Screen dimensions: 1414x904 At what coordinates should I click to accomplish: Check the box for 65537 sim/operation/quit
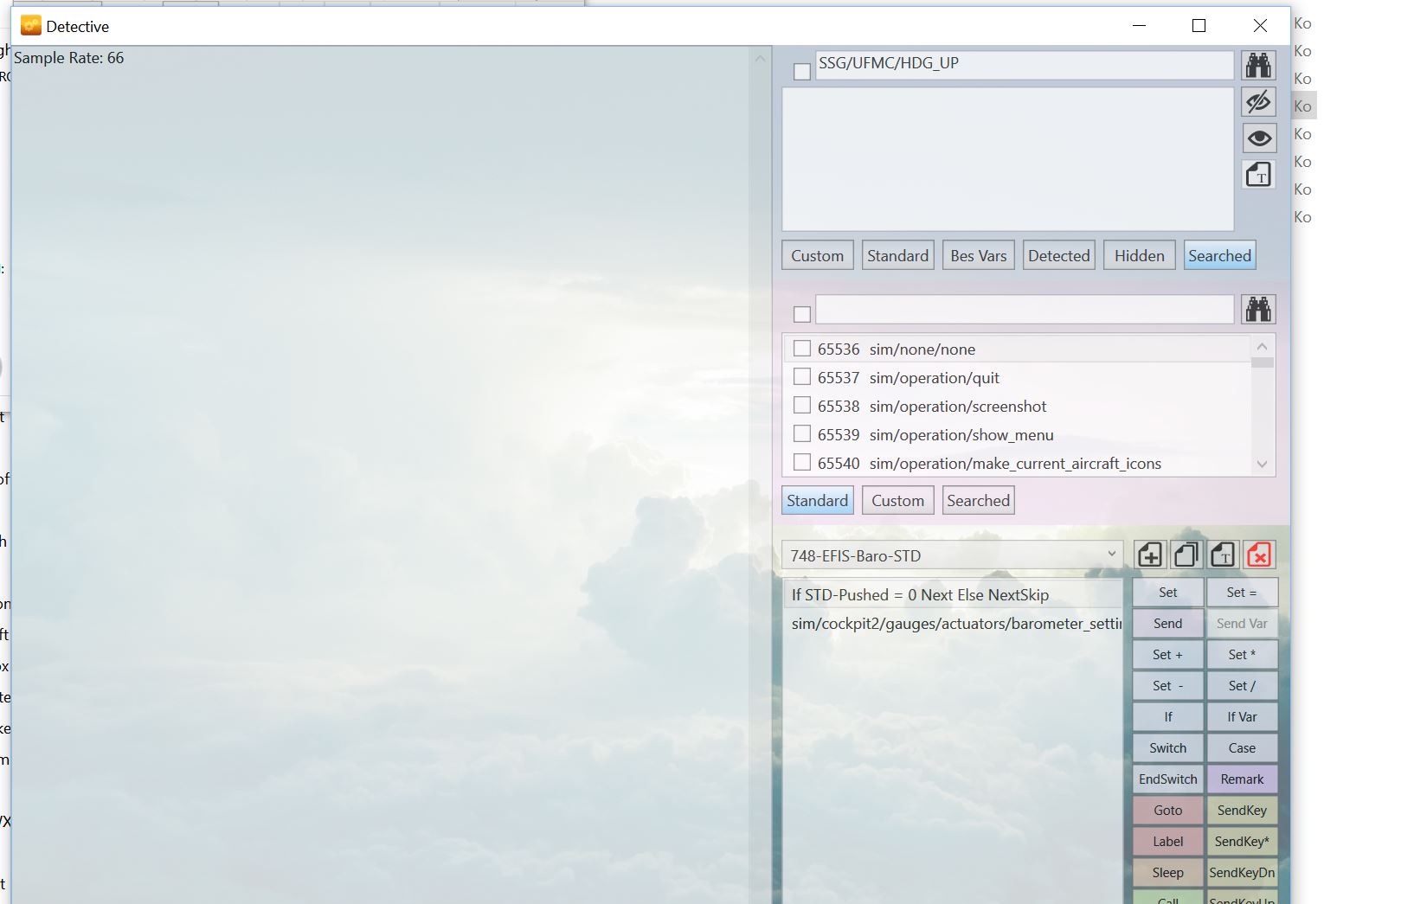[802, 377]
